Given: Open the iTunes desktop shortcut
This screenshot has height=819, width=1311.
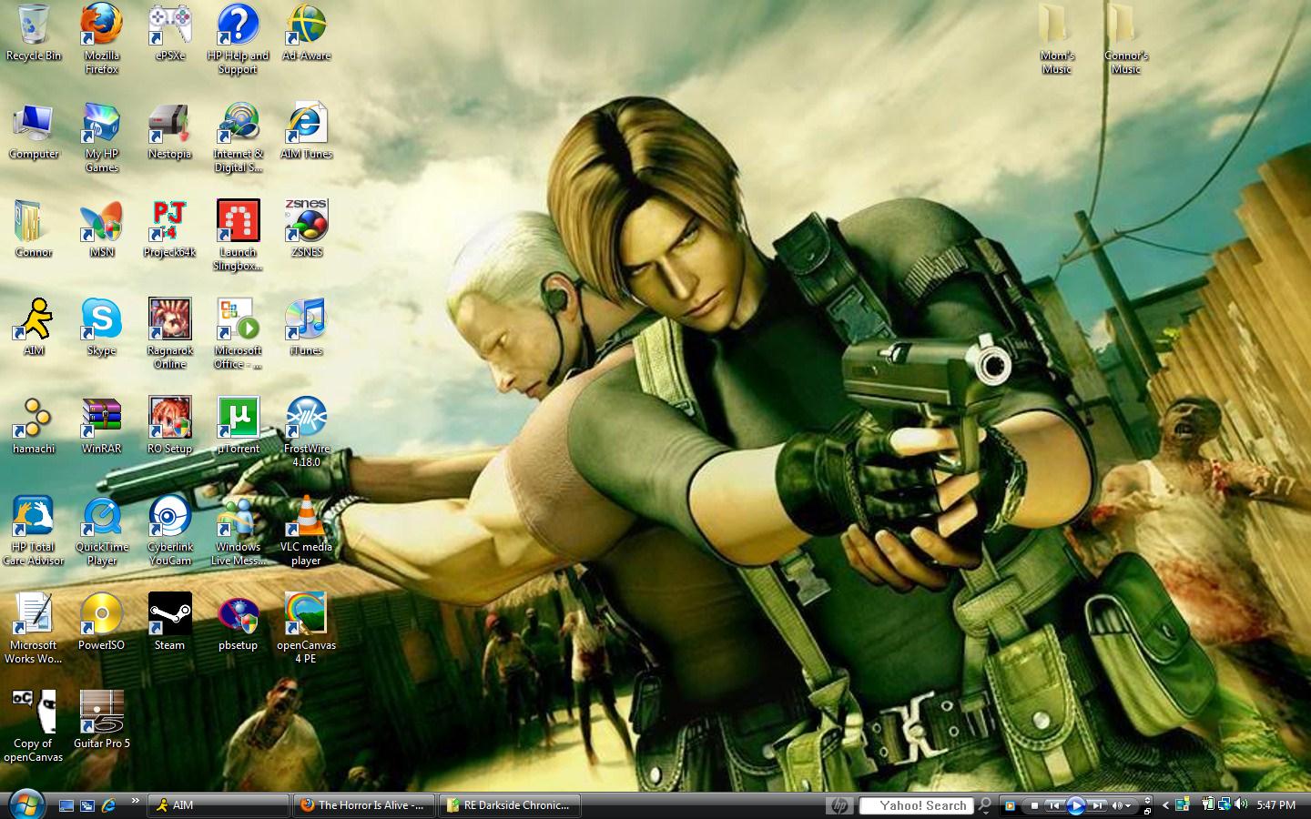Looking at the screenshot, I should coord(306,319).
